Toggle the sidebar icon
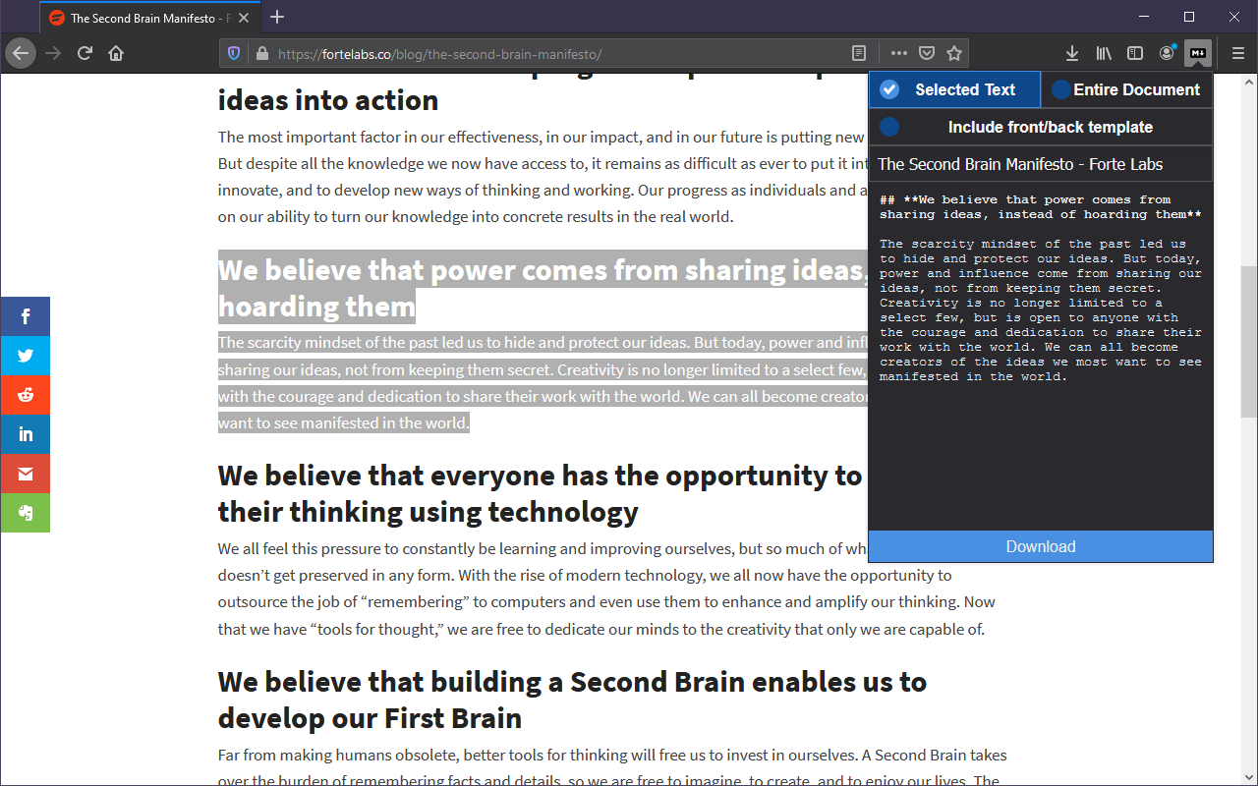1258x786 pixels. 1135,53
